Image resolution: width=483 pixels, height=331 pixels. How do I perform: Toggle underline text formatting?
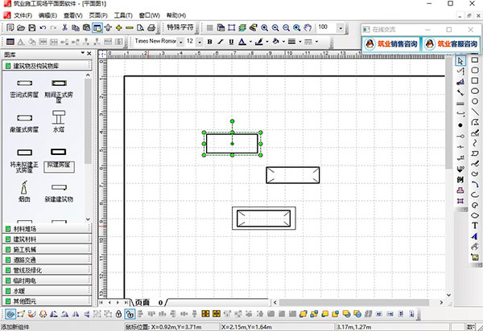tap(230, 41)
